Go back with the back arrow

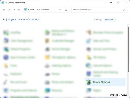(4, 9)
